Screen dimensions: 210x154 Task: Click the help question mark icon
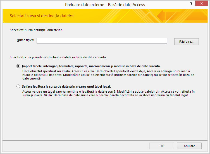click(x=191, y=4)
